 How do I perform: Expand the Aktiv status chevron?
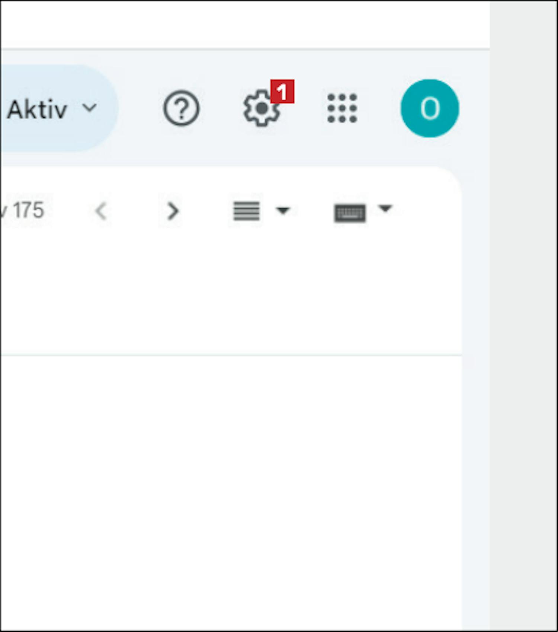tap(90, 108)
